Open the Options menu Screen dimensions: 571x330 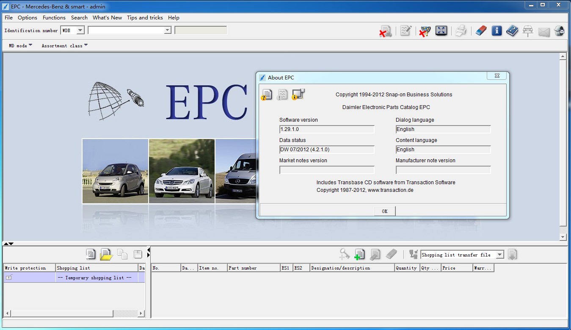click(x=28, y=17)
